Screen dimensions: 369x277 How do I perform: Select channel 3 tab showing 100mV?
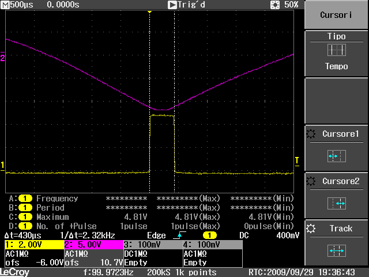[152, 245]
